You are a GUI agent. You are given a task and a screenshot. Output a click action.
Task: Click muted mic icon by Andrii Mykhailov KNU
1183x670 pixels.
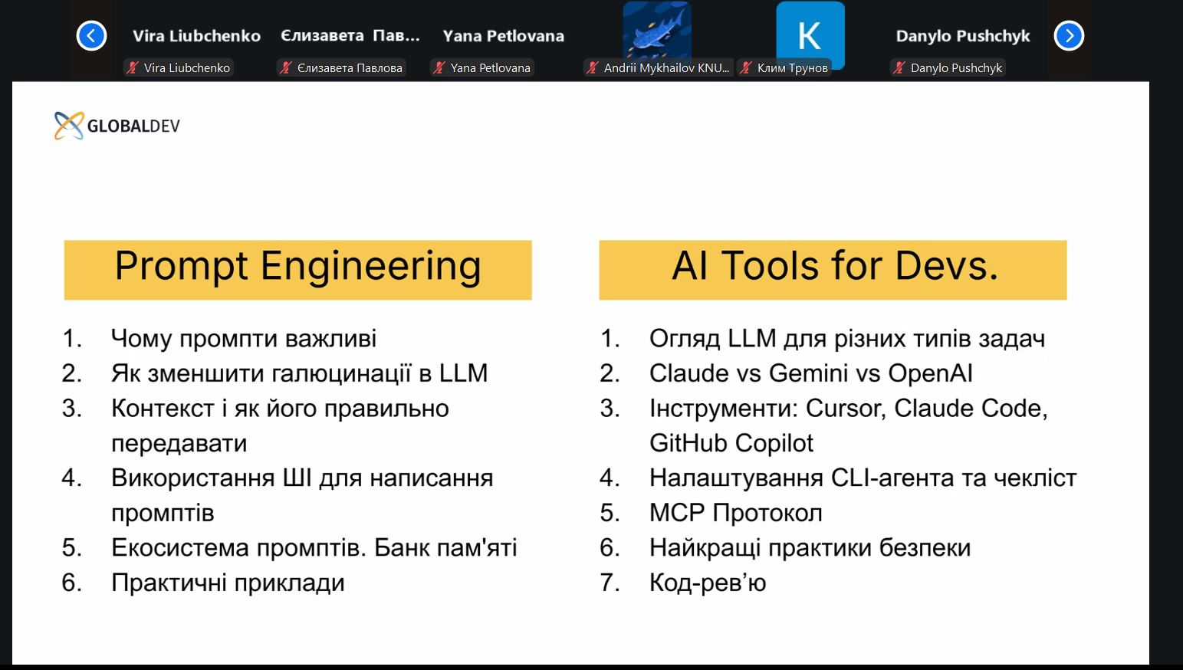pos(593,68)
